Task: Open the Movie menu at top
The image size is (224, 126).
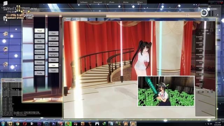Action: click(x=126, y=2)
